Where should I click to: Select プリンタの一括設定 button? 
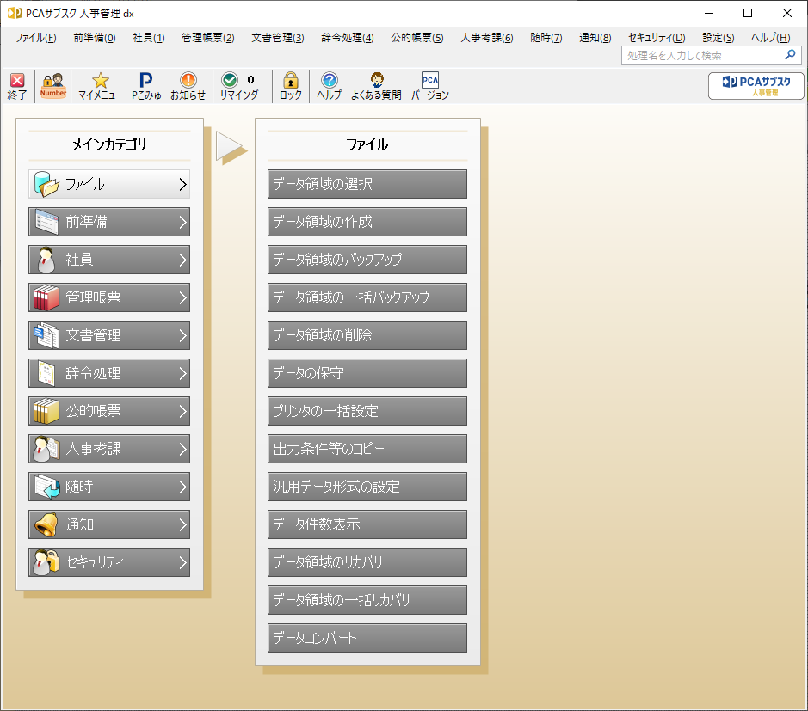coord(367,411)
